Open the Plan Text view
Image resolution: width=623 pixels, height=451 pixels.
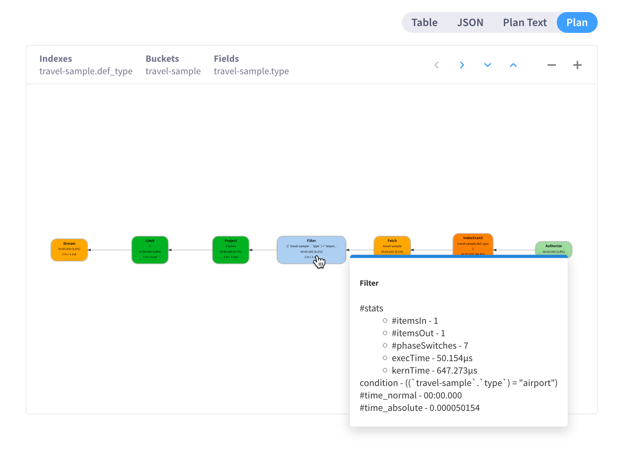pos(525,22)
